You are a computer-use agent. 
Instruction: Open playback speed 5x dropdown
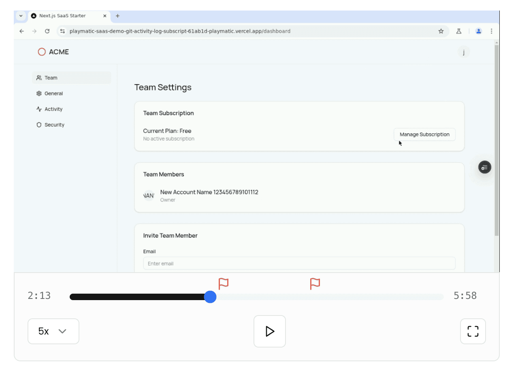coord(53,331)
